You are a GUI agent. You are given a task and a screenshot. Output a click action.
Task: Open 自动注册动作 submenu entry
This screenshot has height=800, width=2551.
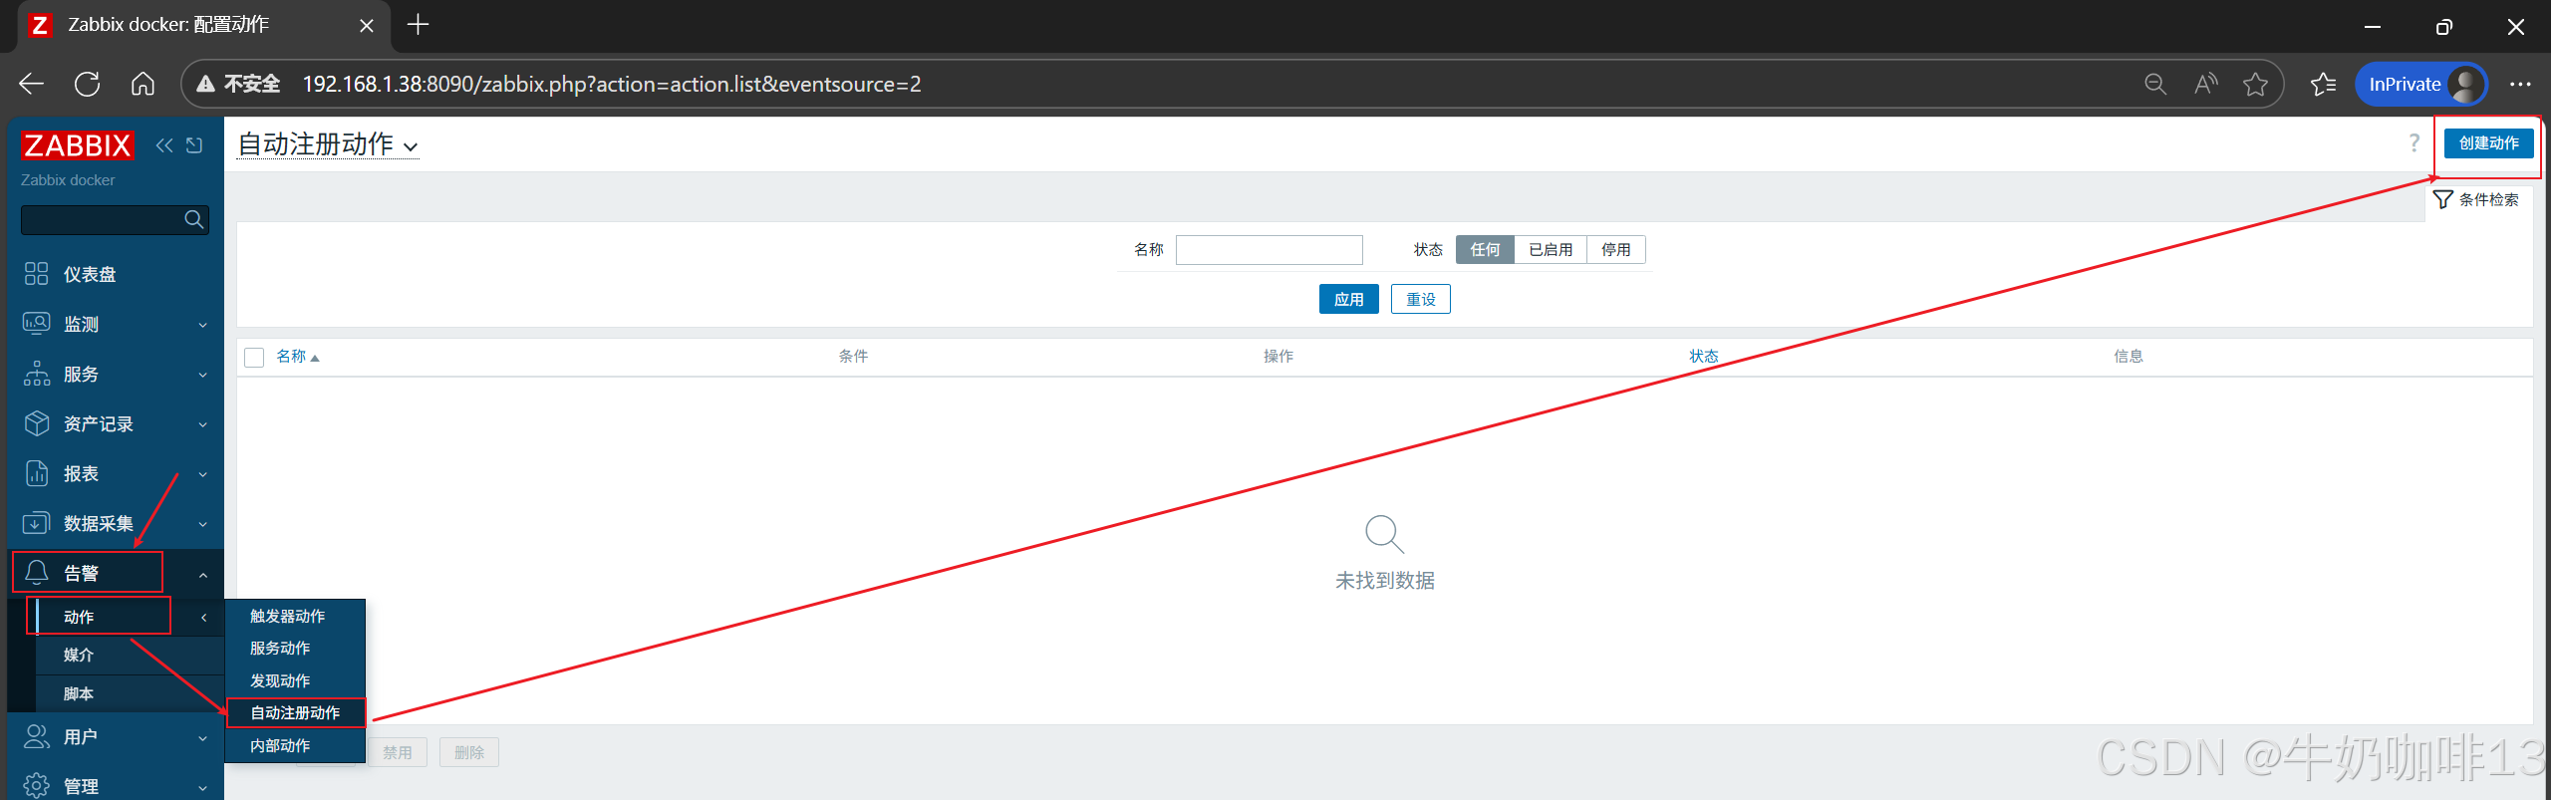pyautogui.click(x=295, y=713)
